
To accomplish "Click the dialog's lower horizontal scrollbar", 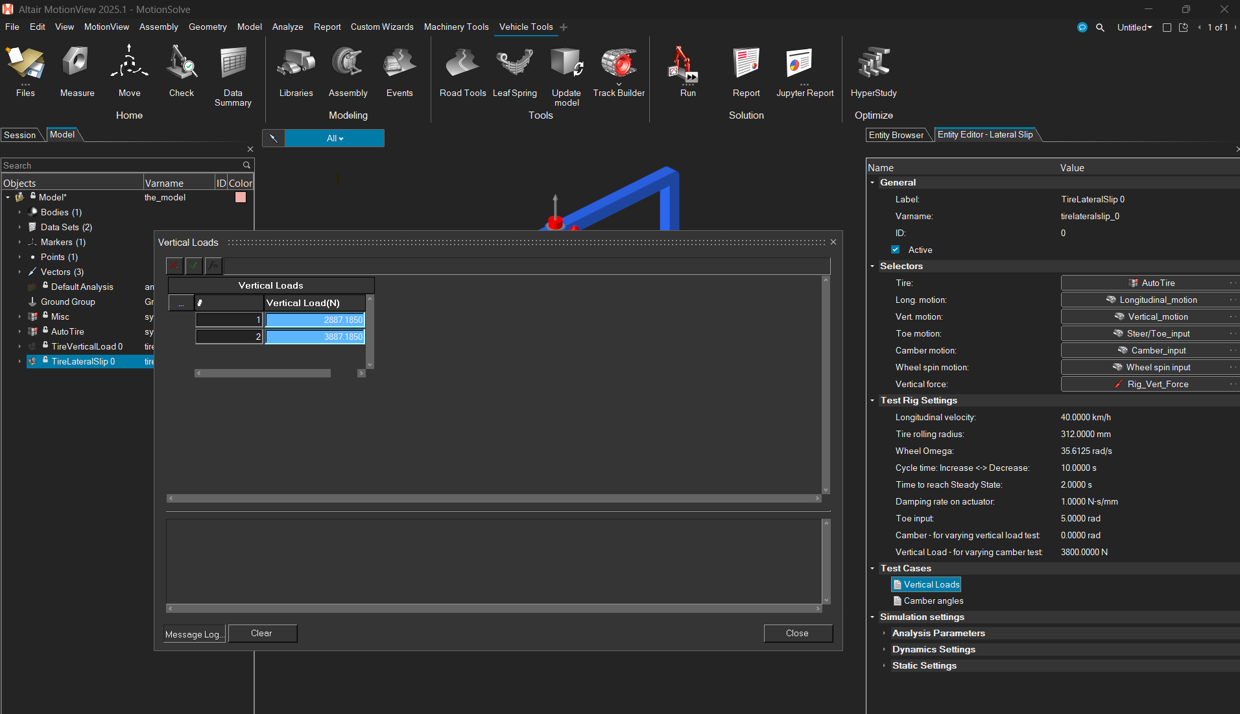I will (x=494, y=609).
